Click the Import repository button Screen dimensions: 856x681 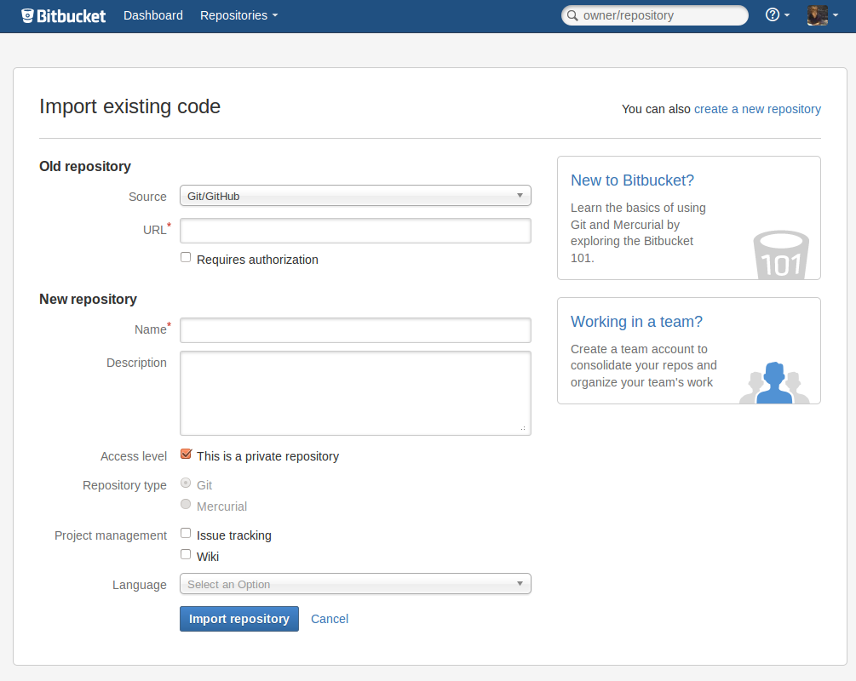[239, 619]
